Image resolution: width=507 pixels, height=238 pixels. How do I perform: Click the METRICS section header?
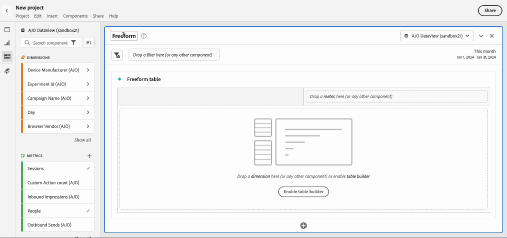click(x=34, y=156)
